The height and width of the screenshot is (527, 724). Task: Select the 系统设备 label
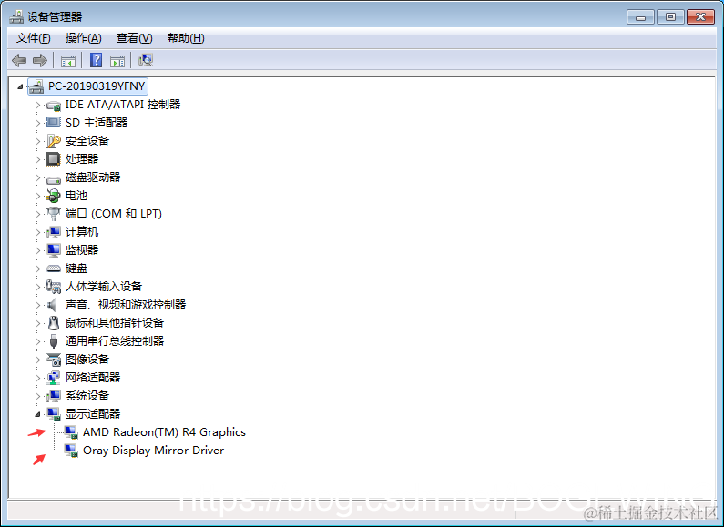87,396
